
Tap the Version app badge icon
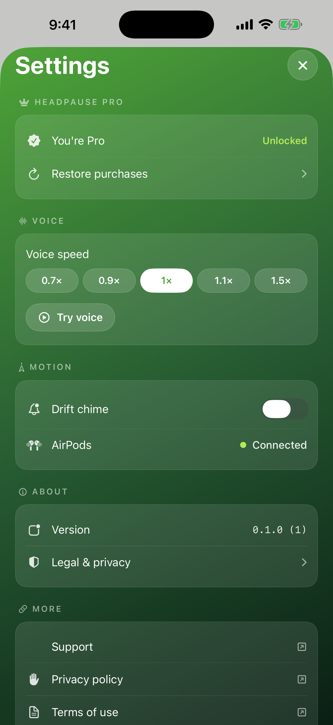[34, 530]
